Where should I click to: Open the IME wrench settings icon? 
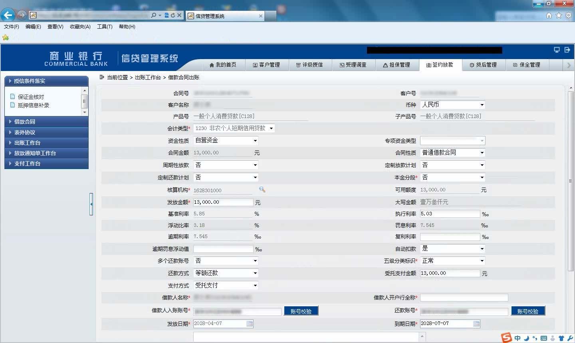tap(570, 338)
